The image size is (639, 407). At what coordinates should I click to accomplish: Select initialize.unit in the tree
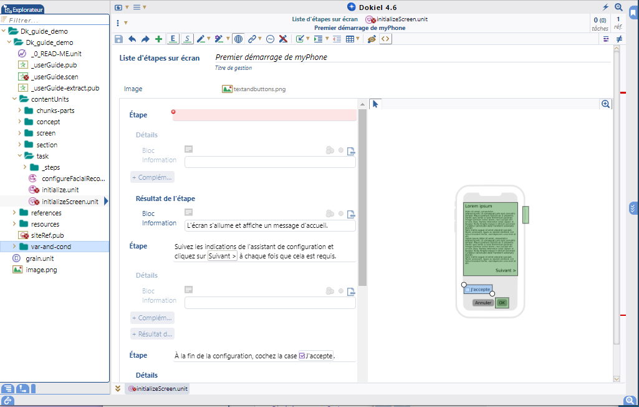[x=60, y=190]
